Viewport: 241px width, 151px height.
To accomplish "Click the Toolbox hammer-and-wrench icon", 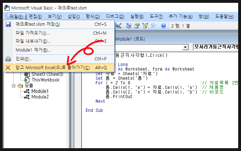I will (153, 26).
